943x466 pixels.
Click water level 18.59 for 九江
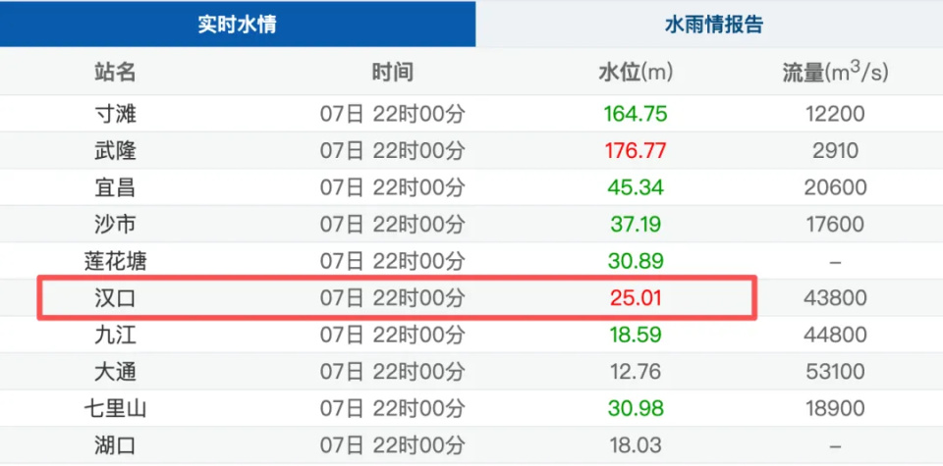pos(636,335)
